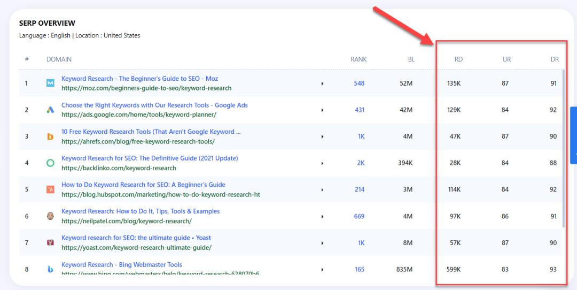577x290 pixels.
Task: Click the backlinko.com/keyword-research URL
Action: 119,168
